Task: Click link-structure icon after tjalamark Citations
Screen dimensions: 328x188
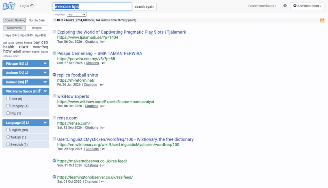Action: click(103, 42)
